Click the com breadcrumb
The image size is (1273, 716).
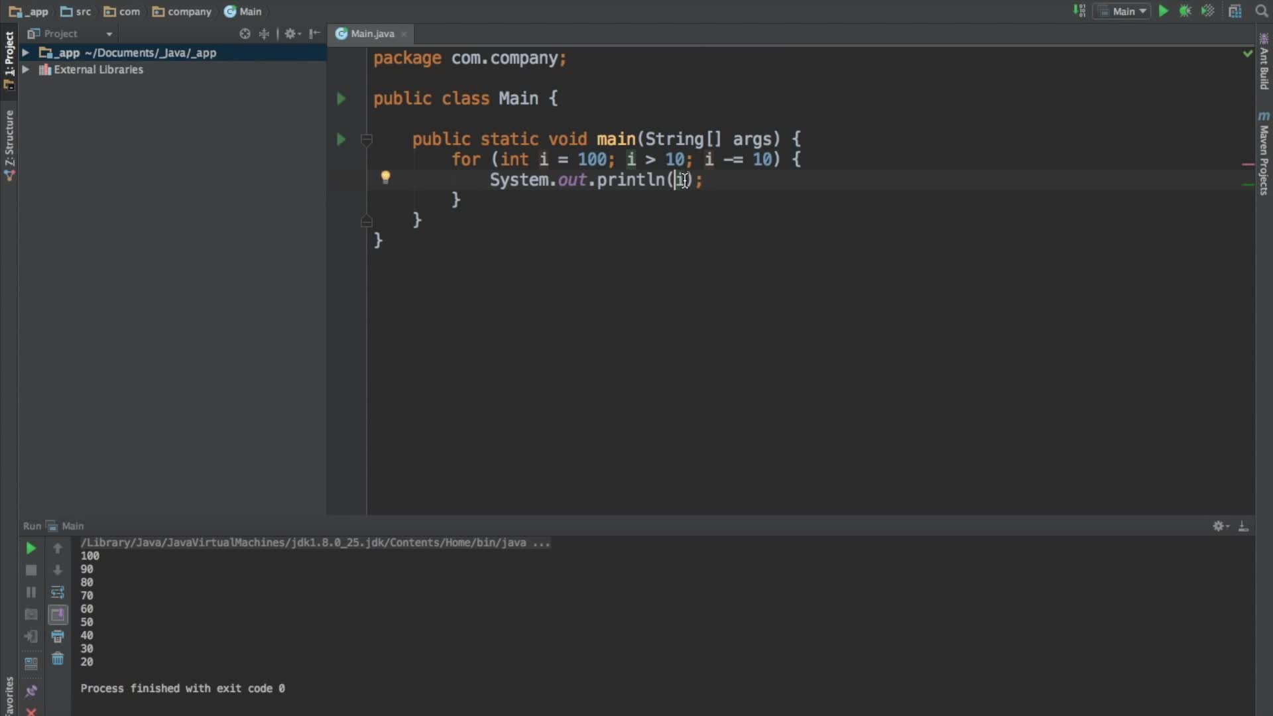coord(122,11)
